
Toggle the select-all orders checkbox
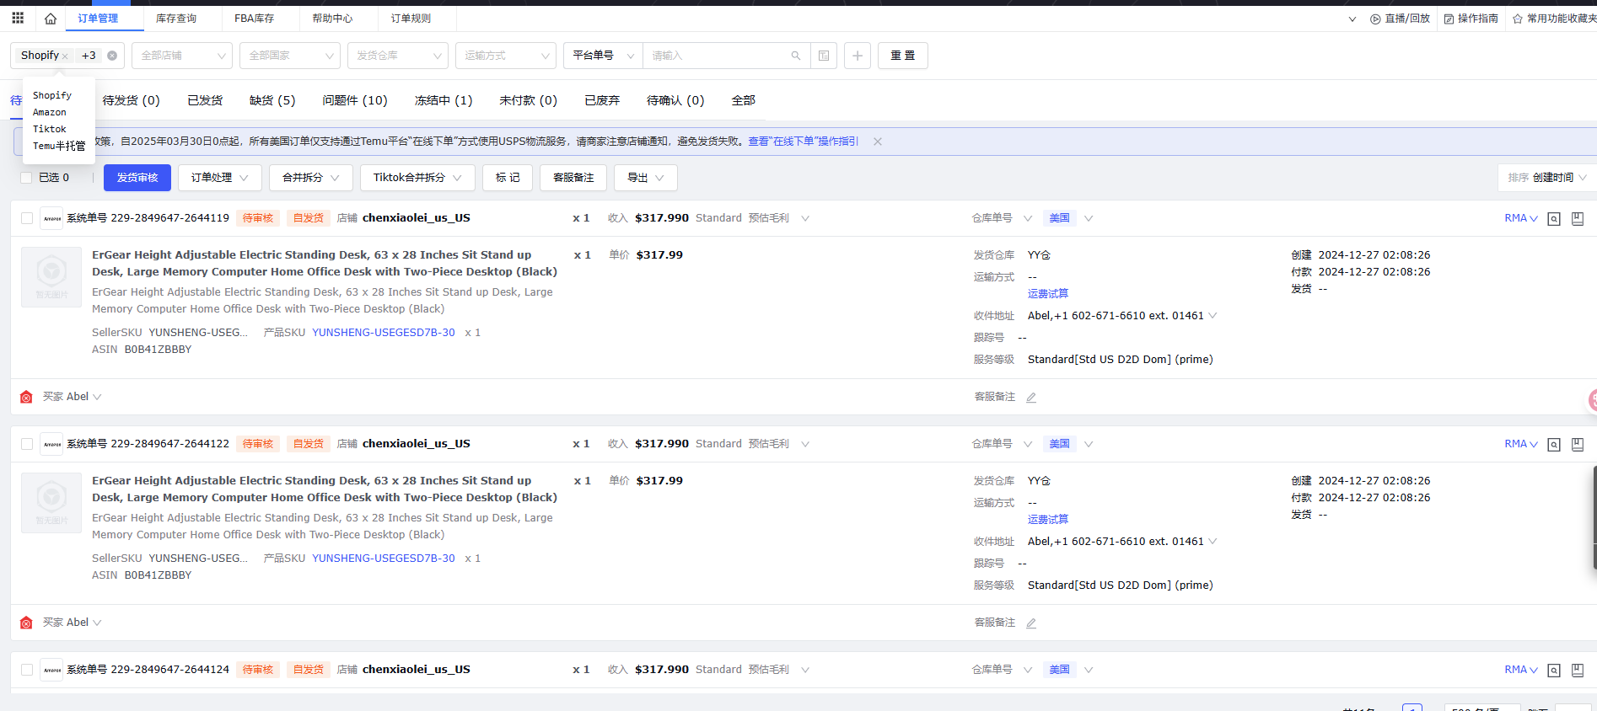click(x=26, y=178)
